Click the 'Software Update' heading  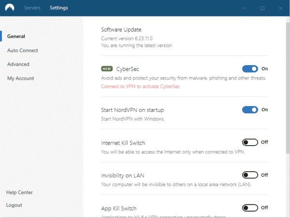(x=121, y=30)
